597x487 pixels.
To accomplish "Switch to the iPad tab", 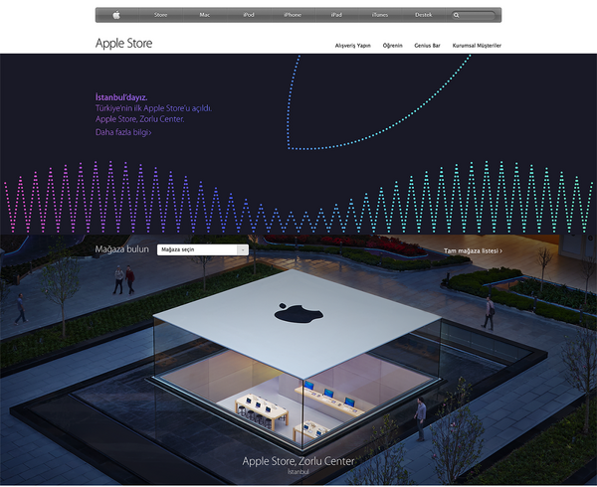I will point(336,15).
